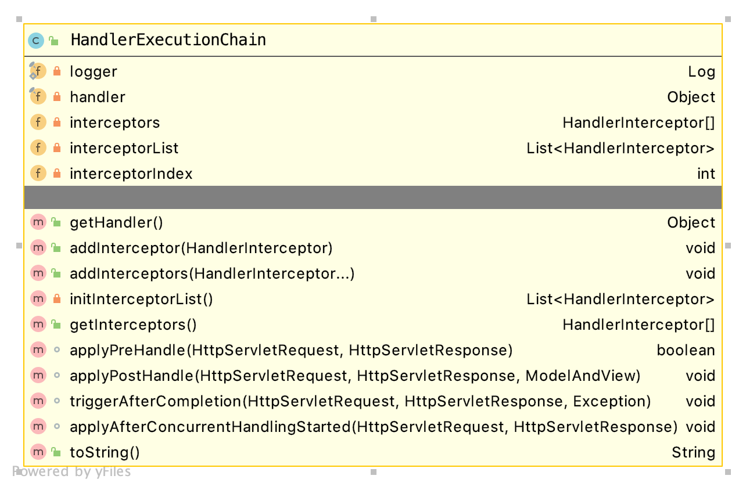Screen dimensions: 746x490
Task: Click List<HandlerInterceptor> type of interceptorList
Action: [621, 148]
